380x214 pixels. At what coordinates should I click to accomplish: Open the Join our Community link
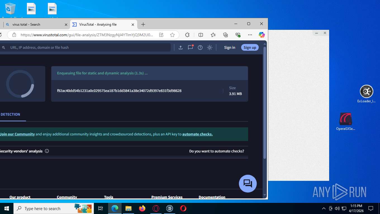tap(17, 134)
